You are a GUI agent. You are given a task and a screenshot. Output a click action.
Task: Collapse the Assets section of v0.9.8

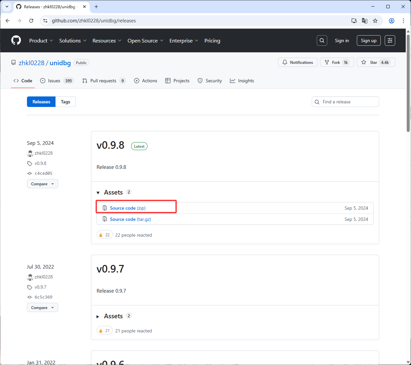(98, 193)
